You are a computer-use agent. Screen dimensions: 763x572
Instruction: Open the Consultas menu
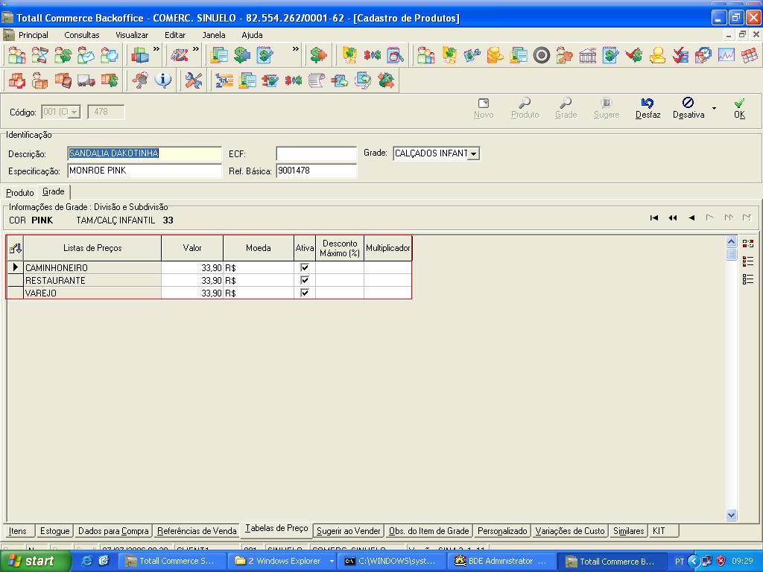[81, 35]
